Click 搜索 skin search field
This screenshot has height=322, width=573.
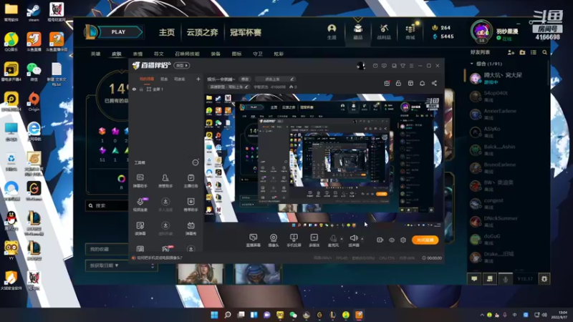(x=107, y=205)
